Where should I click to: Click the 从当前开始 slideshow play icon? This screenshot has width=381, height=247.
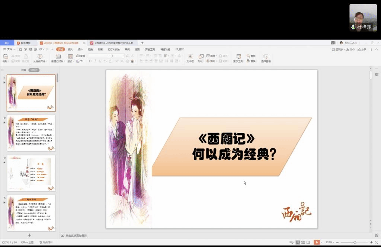click(40, 56)
